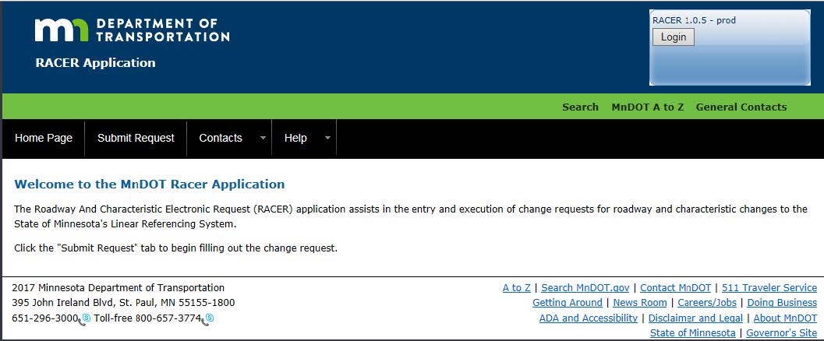The height and width of the screenshot is (341, 824).
Task: Expand the Contacts menu dropdown arrow
Action: 263,139
